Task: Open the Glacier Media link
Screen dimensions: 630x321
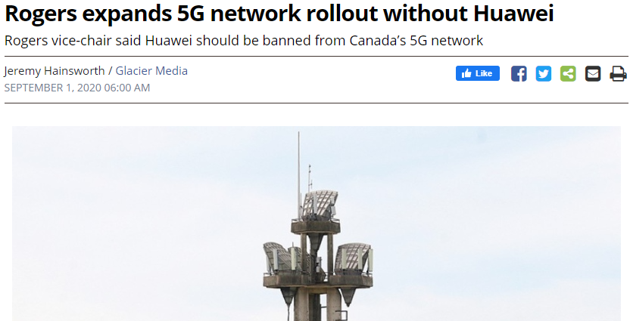Action: [x=151, y=71]
